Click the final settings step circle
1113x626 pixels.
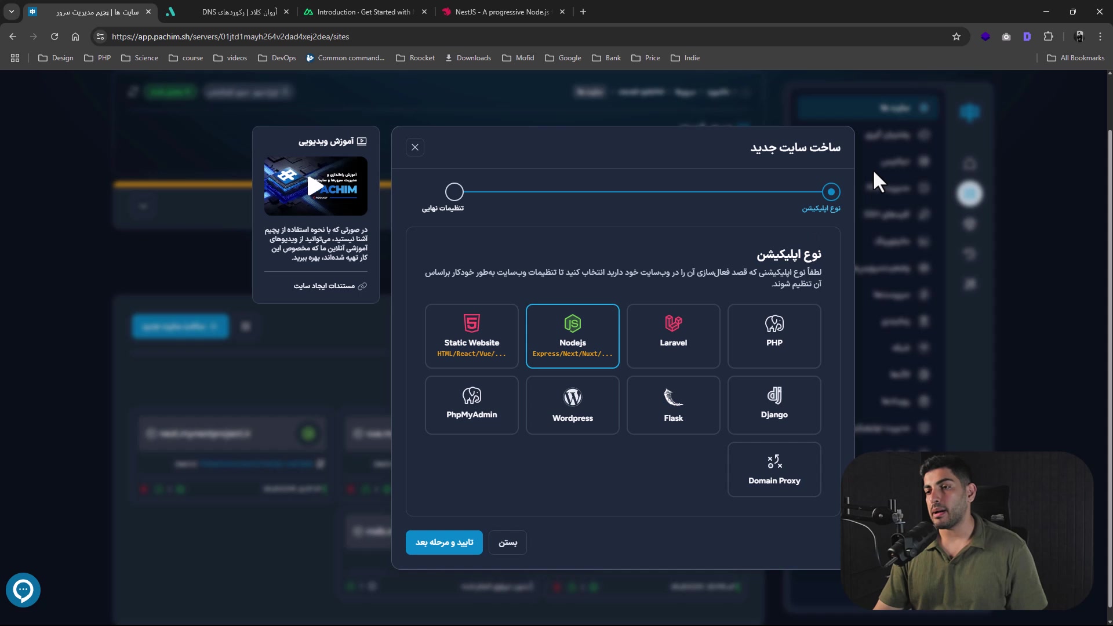click(454, 192)
